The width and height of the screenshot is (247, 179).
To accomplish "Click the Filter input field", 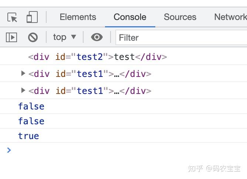I will pos(181,38).
